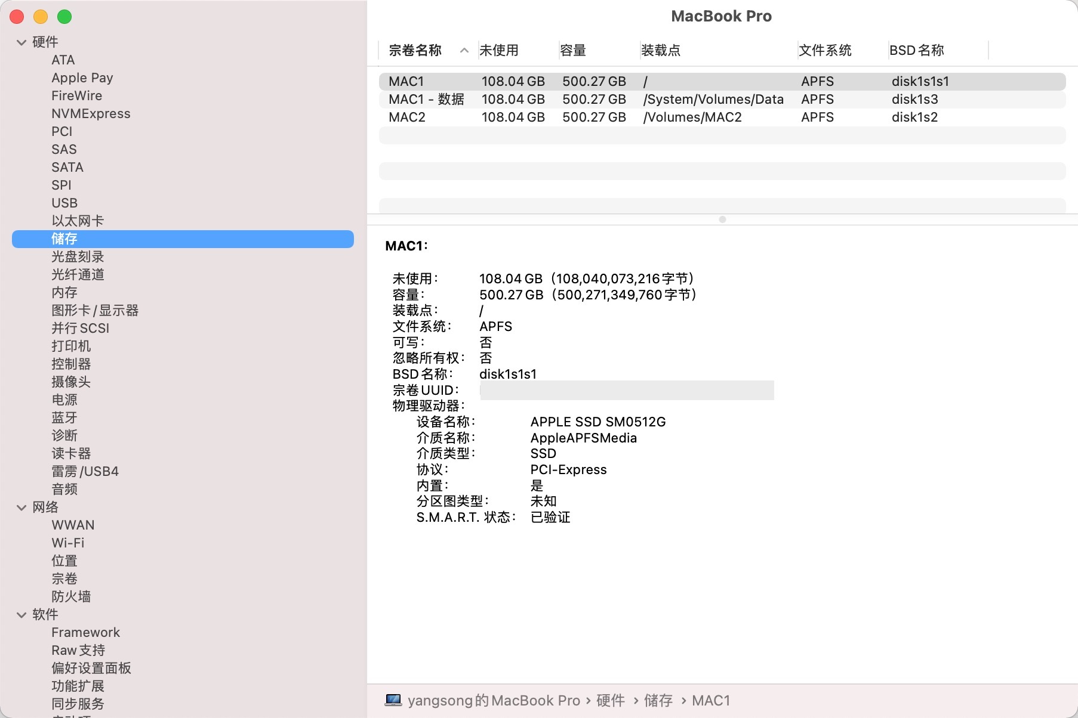Image resolution: width=1078 pixels, height=718 pixels.
Task: Select the MAC2 volume row
Action: pyautogui.click(x=722, y=117)
